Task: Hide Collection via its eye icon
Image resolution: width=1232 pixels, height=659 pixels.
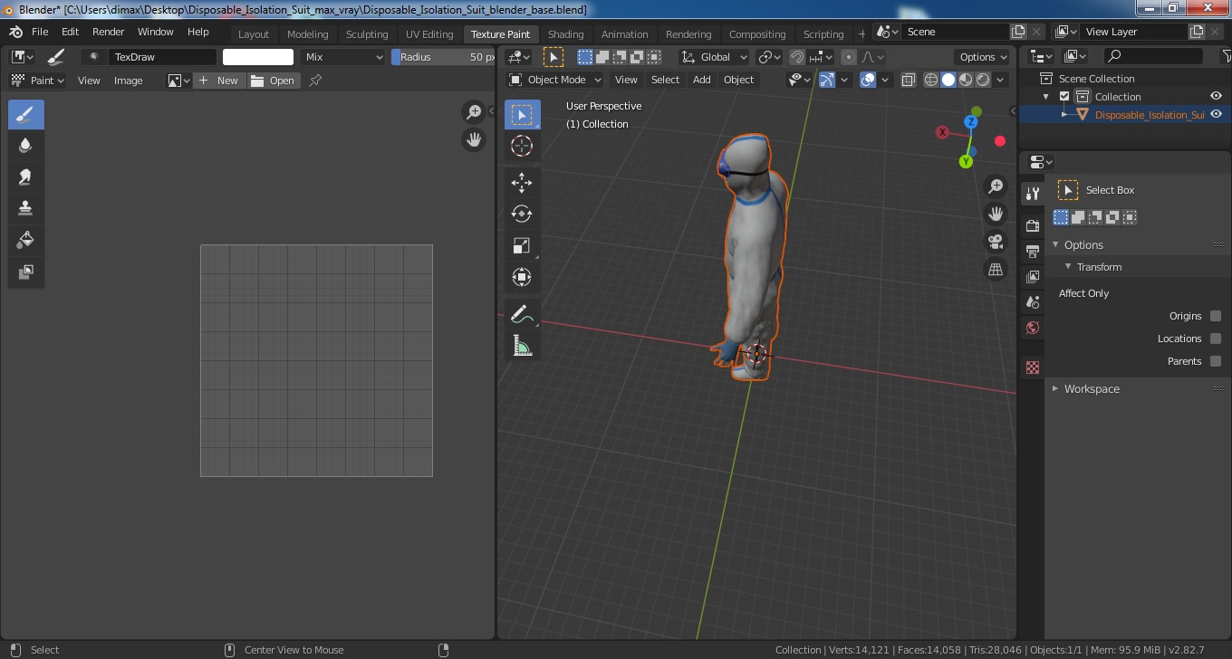Action: pyautogui.click(x=1217, y=97)
